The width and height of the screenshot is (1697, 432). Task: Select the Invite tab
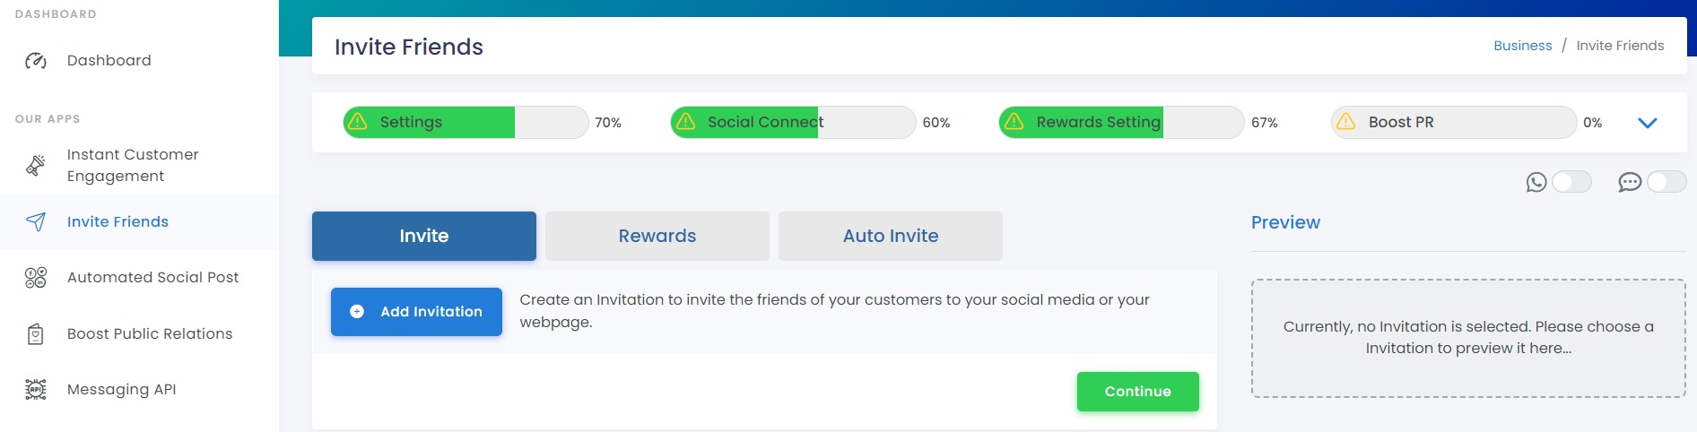(424, 236)
